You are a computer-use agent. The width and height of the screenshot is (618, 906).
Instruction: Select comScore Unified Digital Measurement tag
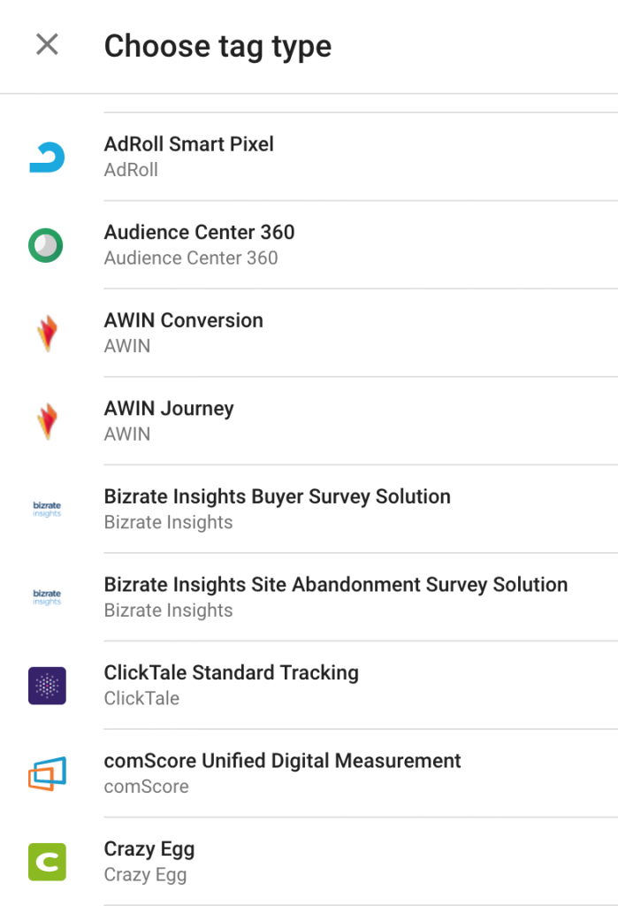point(309,773)
